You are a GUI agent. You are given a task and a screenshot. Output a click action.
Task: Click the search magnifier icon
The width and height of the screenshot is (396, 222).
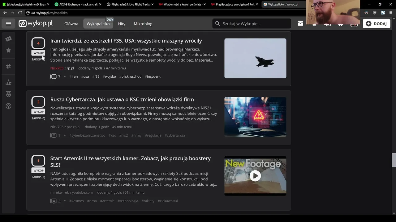click(x=217, y=23)
